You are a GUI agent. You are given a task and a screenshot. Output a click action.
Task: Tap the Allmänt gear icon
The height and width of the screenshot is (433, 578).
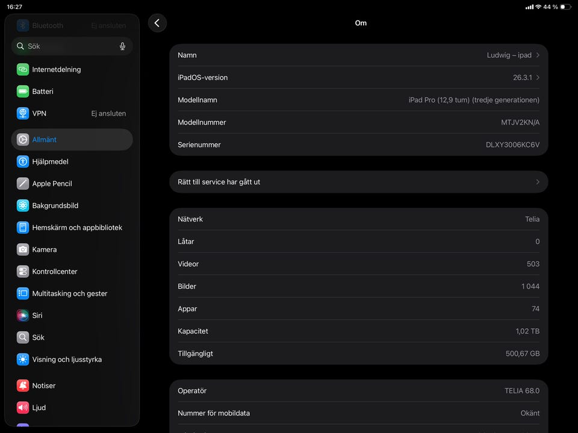[x=23, y=140]
